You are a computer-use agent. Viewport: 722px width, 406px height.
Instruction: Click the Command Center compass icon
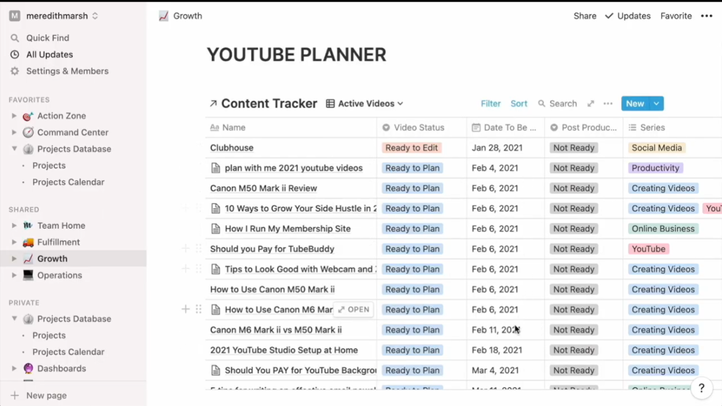click(28, 132)
